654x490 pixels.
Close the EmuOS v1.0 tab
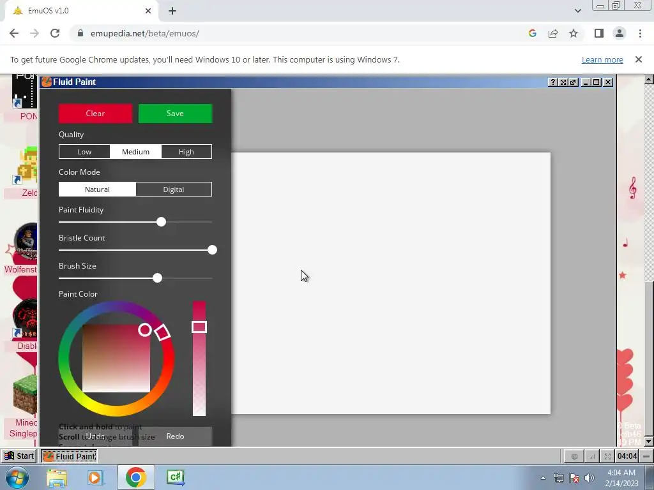pyautogui.click(x=148, y=11)
